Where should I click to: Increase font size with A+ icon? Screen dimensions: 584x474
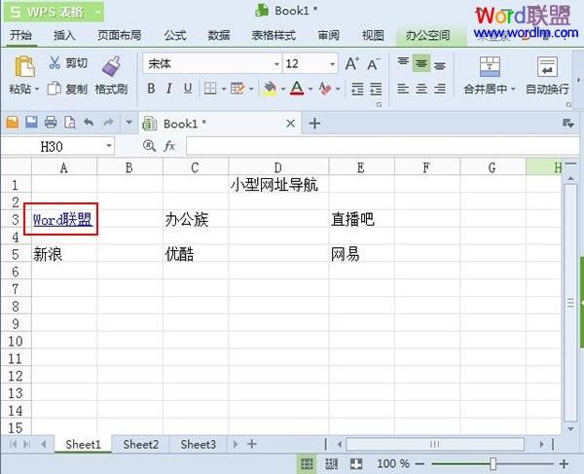pyautogui.click(x=352, y=64)
